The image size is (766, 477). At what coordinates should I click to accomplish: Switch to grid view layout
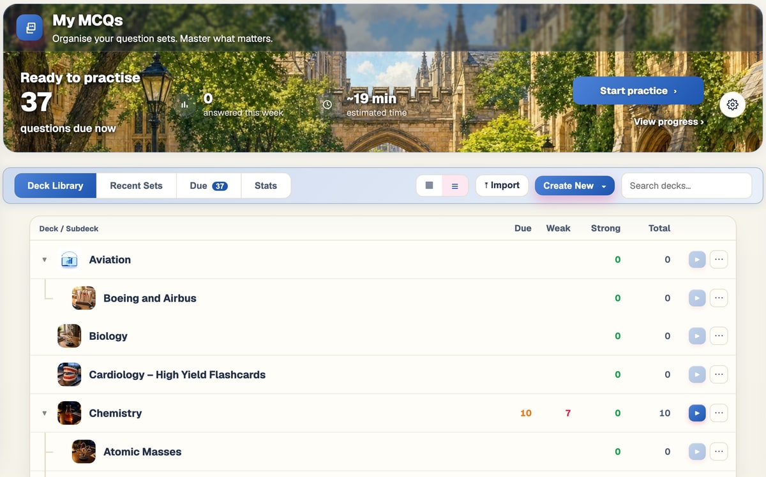point(430,186)
